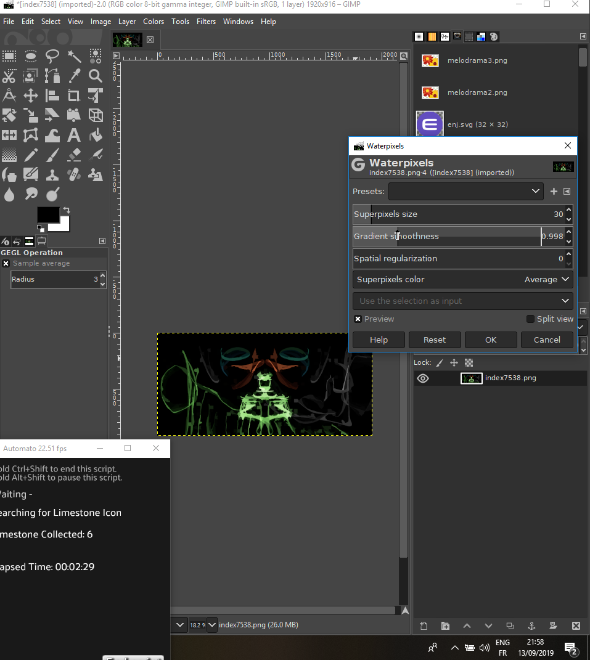Open the File menu
590x660 pixels.
[9, 22]
